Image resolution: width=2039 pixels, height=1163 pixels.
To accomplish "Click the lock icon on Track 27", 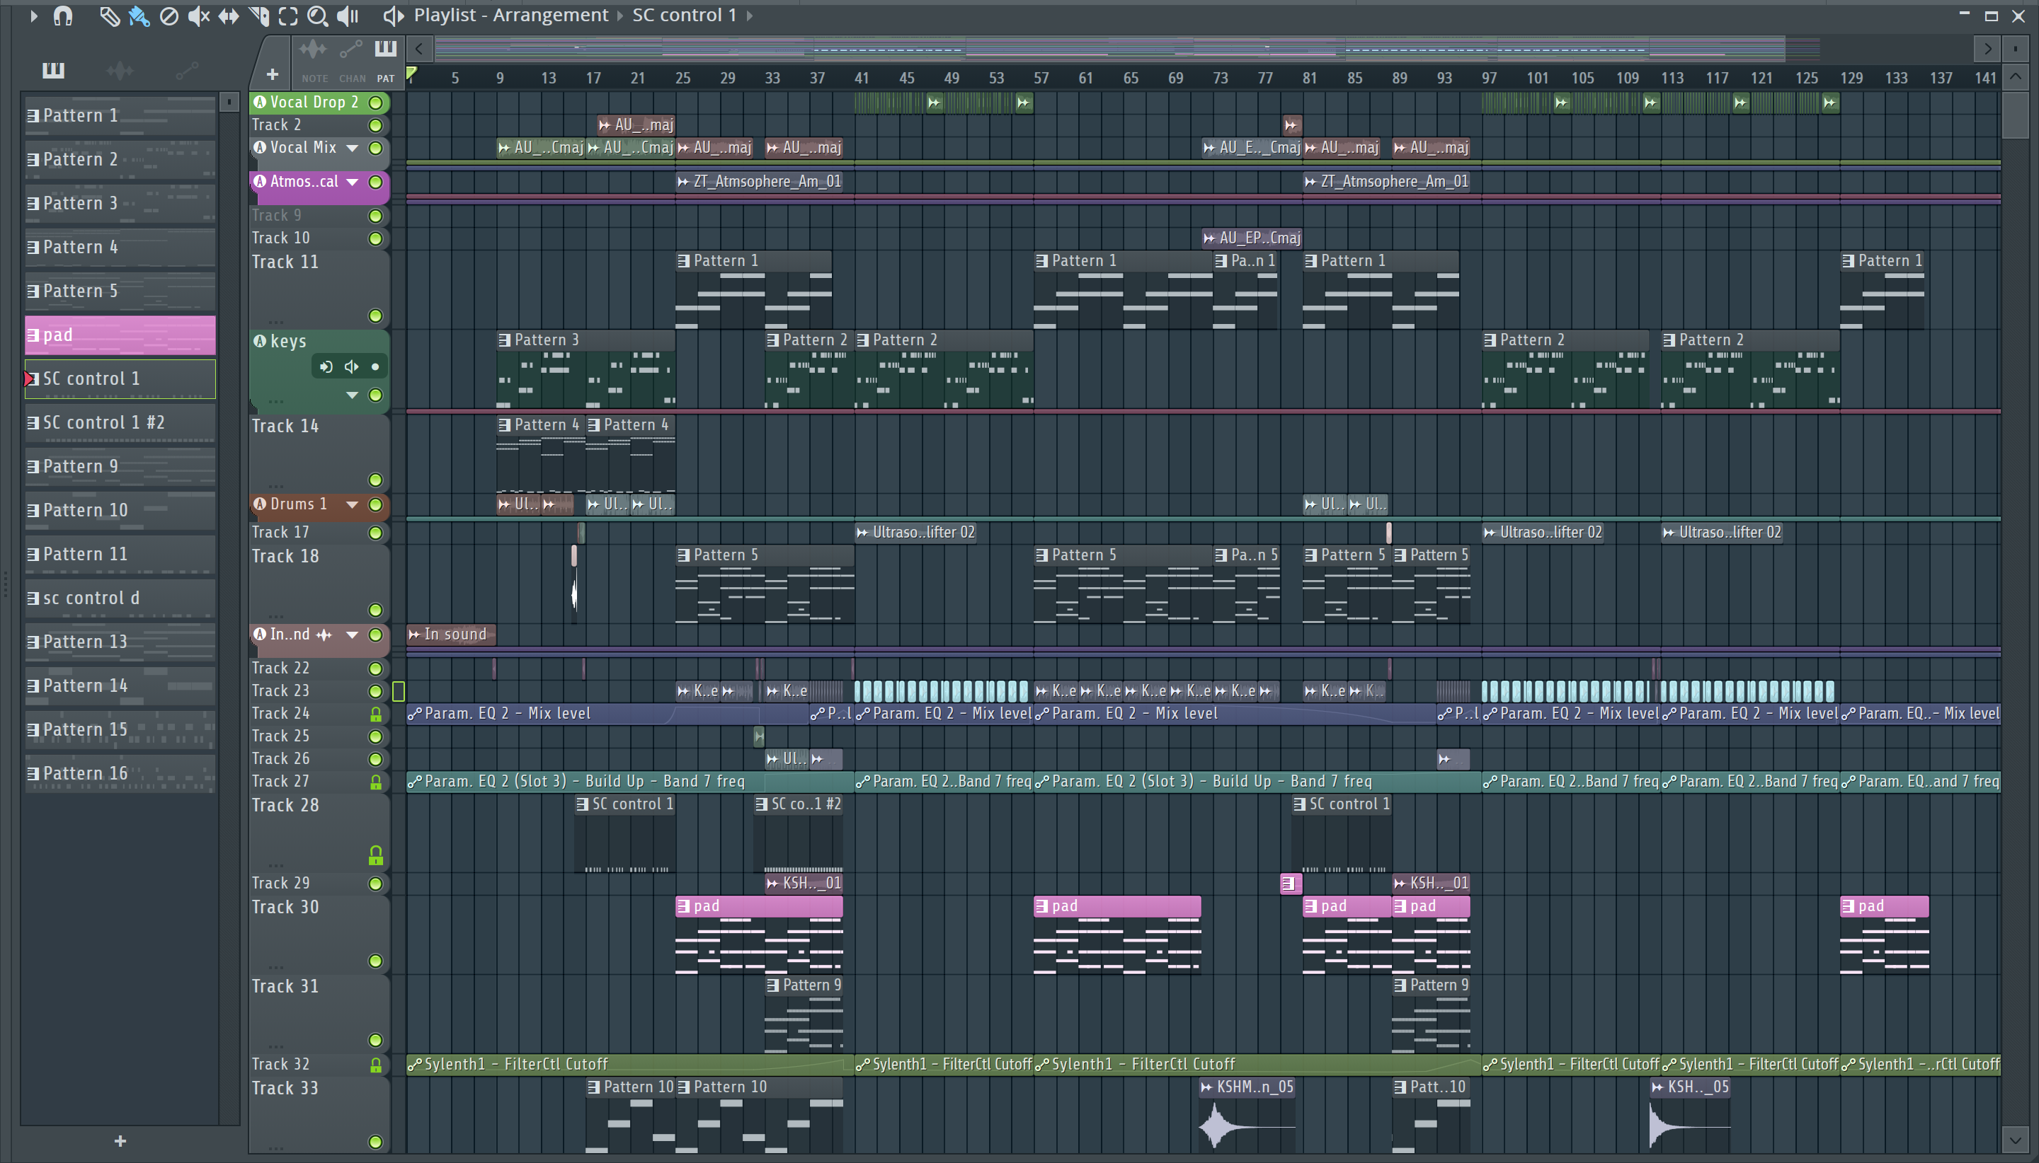I will 376,782.
